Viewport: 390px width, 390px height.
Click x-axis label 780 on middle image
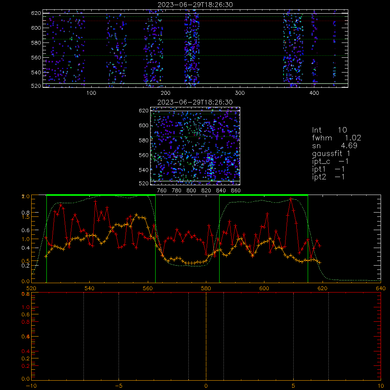[177, 191]
